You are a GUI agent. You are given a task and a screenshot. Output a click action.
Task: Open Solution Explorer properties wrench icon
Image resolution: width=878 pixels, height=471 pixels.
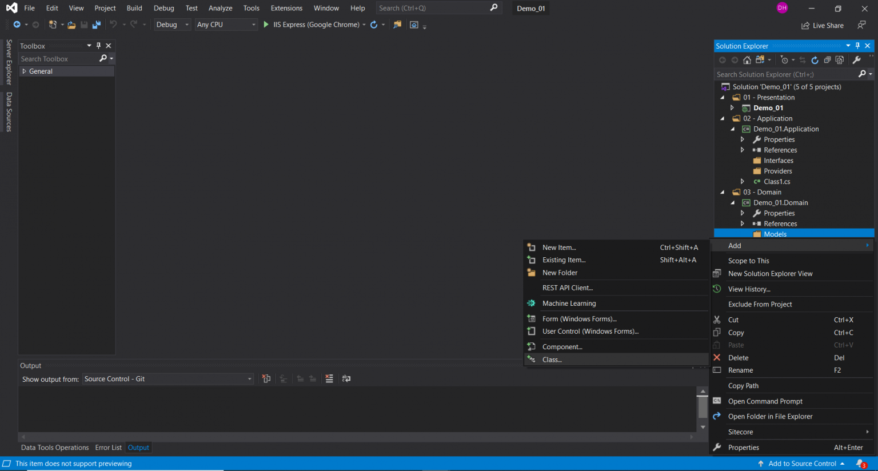[x=856, y=60]
